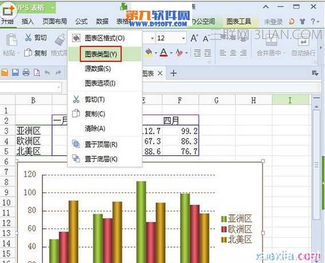Click the help question mark icon

coord(313,21)
